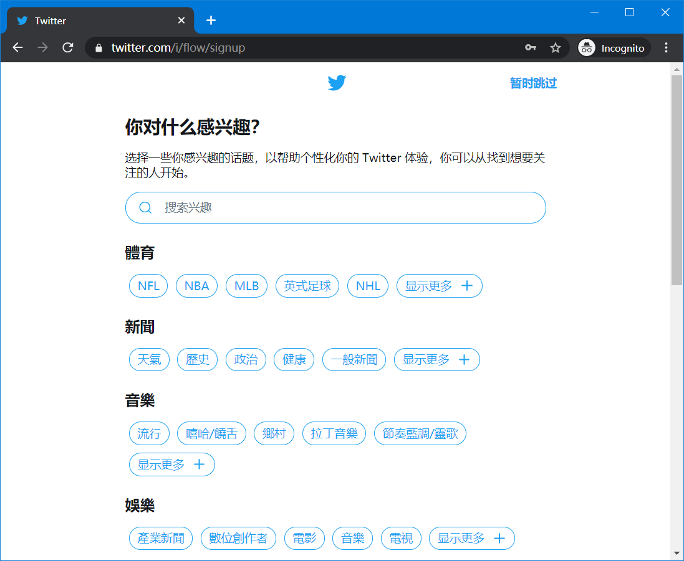Click the 體育 section heading
The image size is (684, 561).
pyautogui.click(x=140, y=253)
